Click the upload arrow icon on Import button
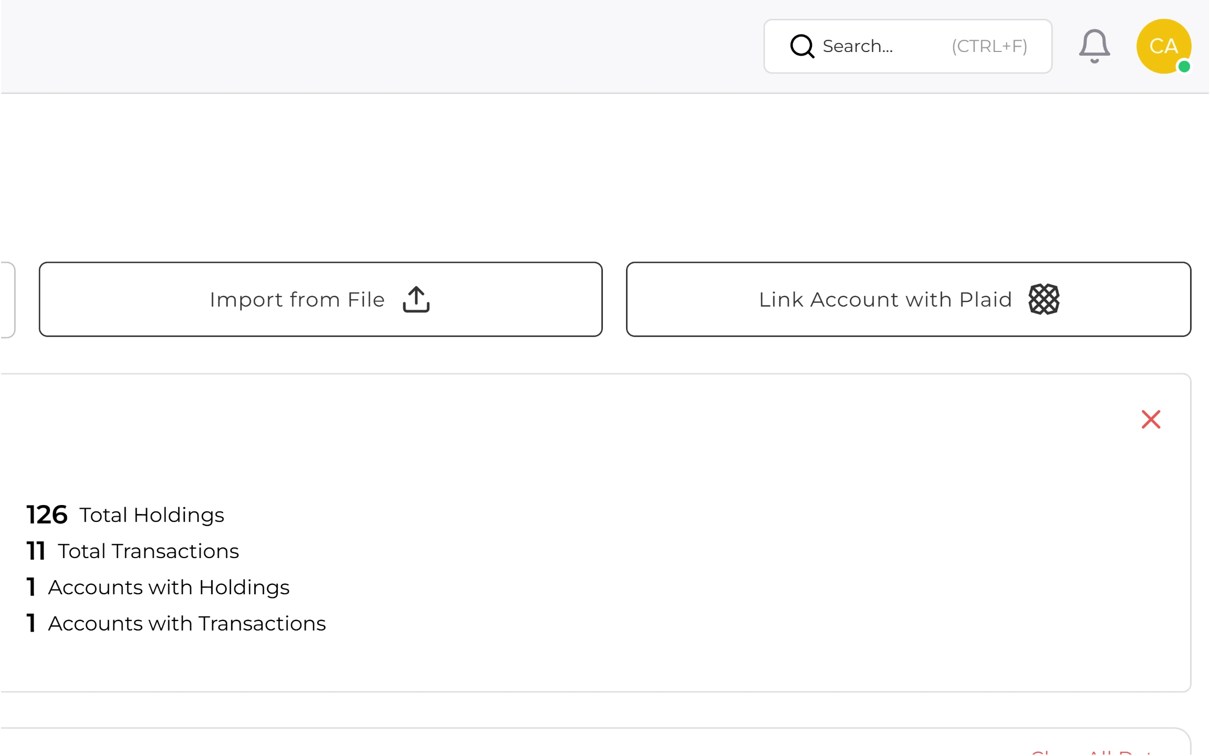This screenshot has width=1210, height=756. point(416,299)
